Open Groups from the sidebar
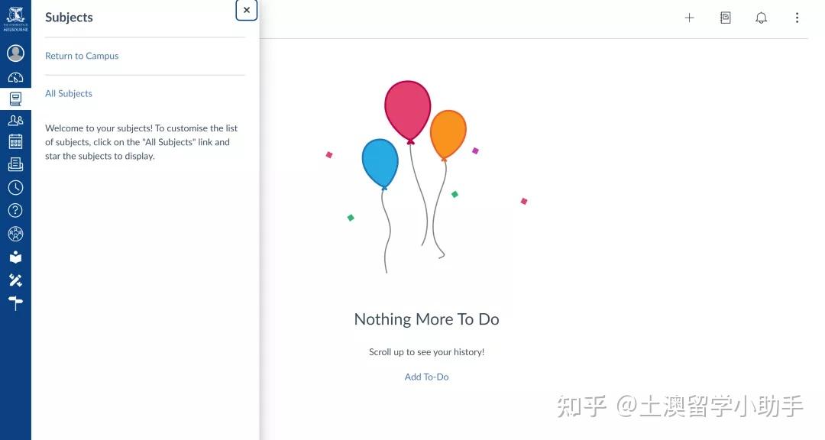Viewport: 825px width, 440px height. (15, 120)
